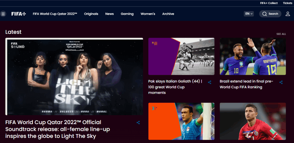Open the EN language dropdown
The width and height of the screenshot is (294, 143).
pos(249,14)
